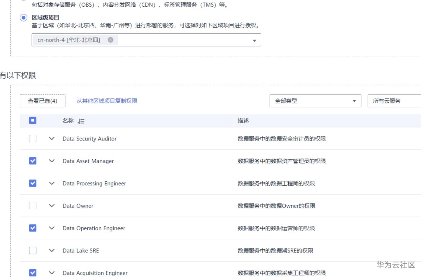Select the 区域级项目 radio button
This screenshot has height=277, width=421.
click(x=24, y=18)
